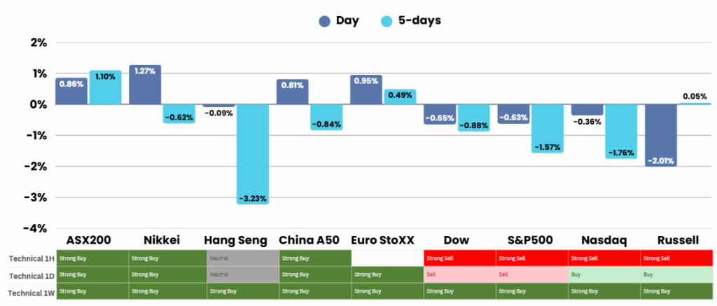Click Nasdaq Technical 1D Buy cell
The image size is (717, 306).
point(604,274)
